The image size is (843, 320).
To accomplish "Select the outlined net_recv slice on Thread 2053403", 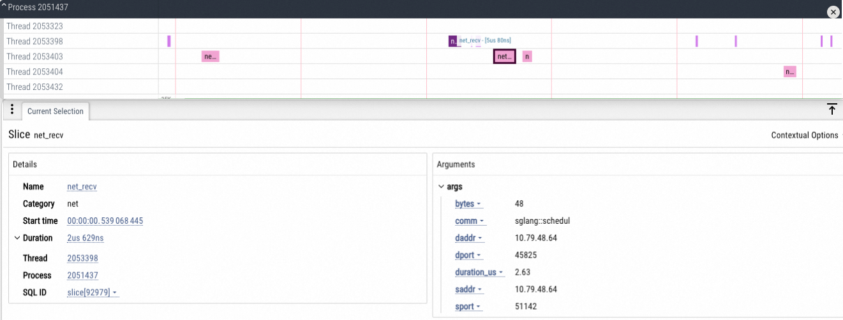I will [504, 56].
